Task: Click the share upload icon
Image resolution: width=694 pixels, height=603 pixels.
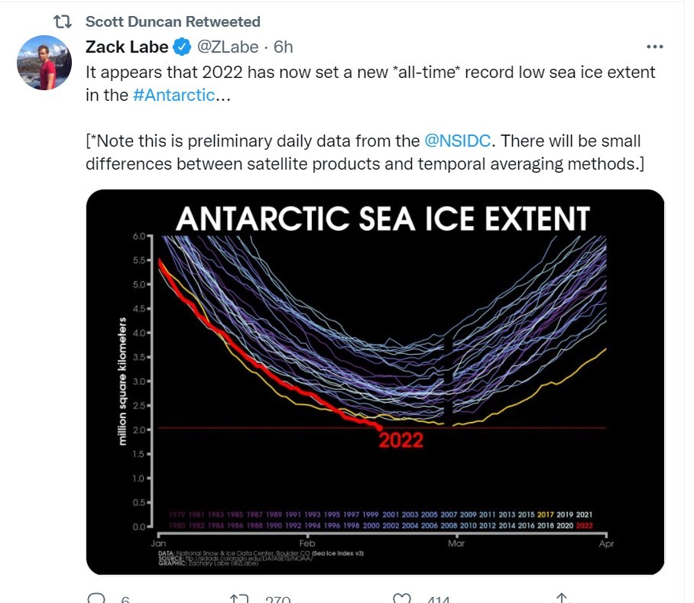Action: click(561, 598)
